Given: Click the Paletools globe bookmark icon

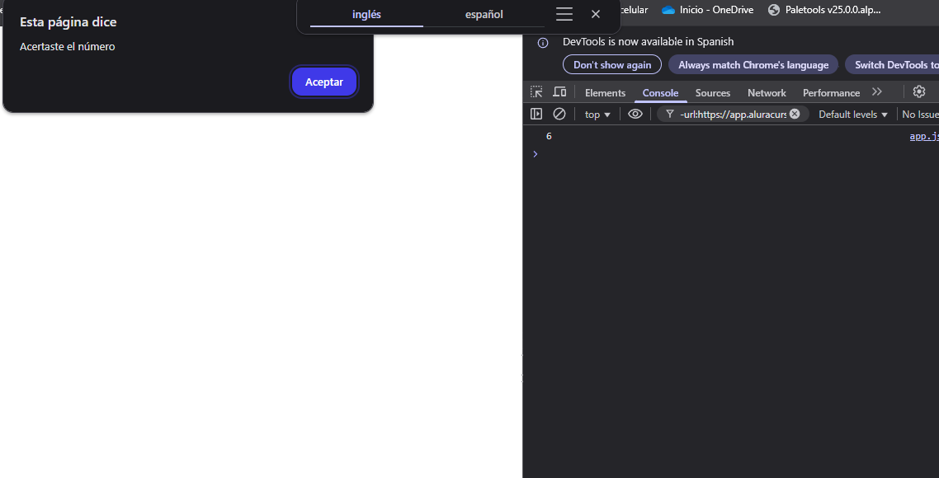Looking at the screenshot, I should tap(774, 10).
